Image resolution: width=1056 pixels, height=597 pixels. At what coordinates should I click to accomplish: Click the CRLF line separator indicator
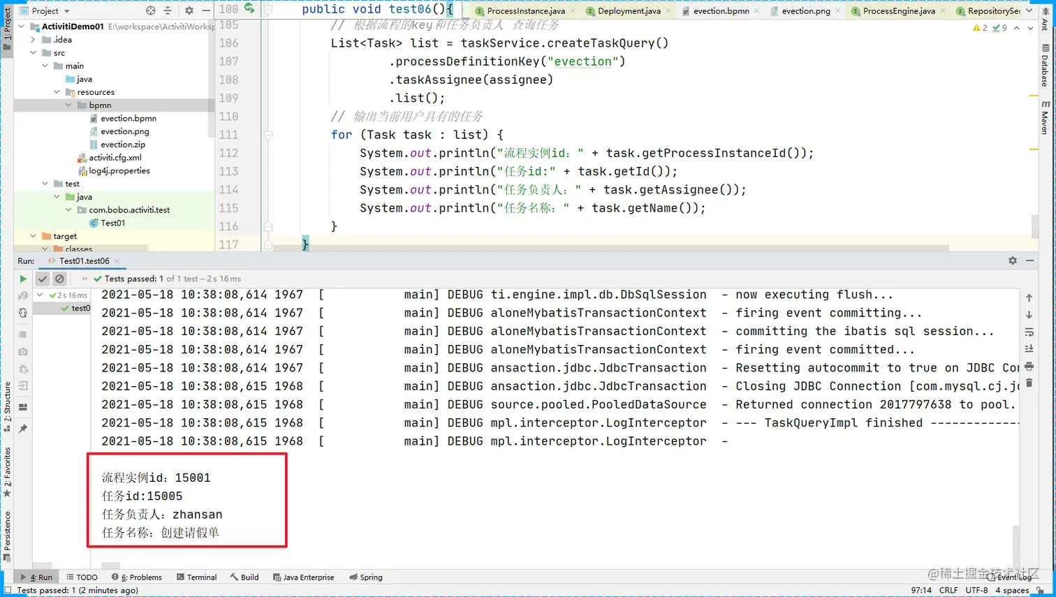[x=948, y=591]
